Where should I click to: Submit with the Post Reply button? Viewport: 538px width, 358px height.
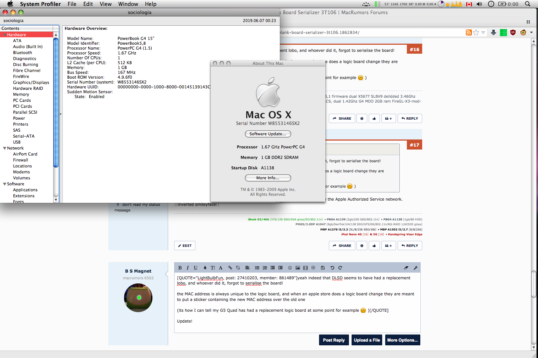334,340
